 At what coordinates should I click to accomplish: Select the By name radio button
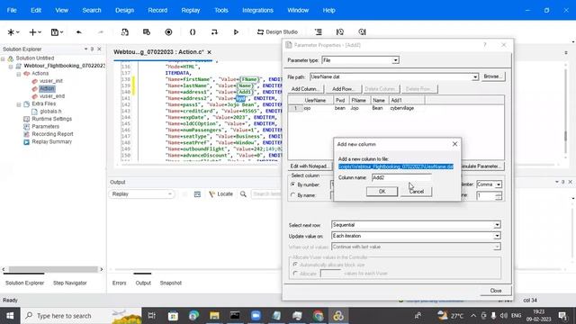pos(292,195)
